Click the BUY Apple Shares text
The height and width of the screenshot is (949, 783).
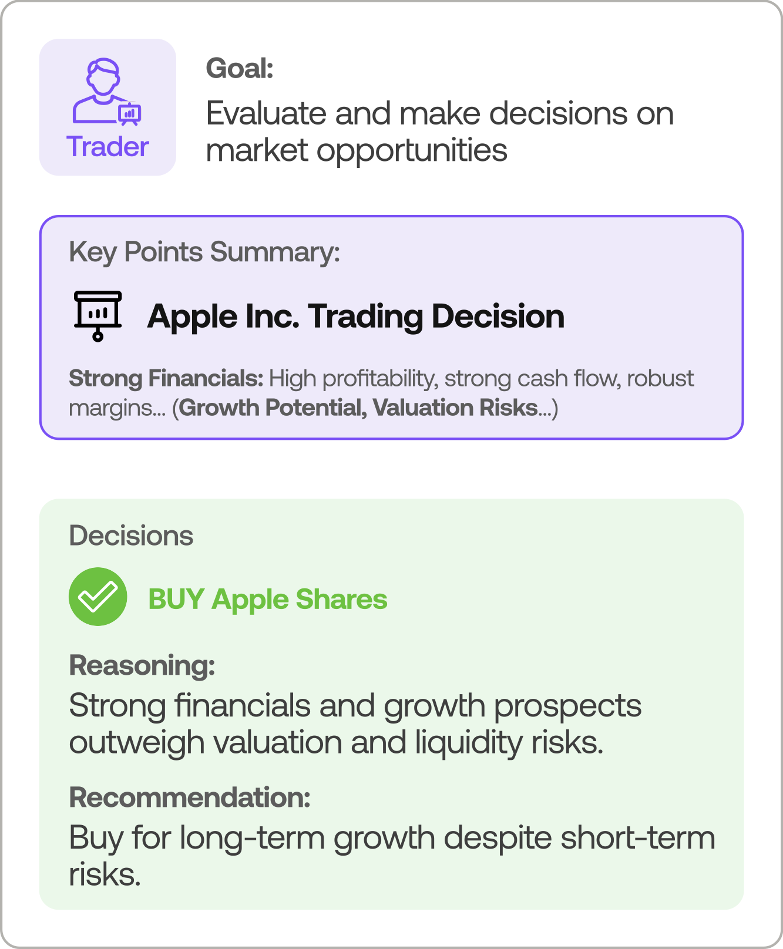268,599
